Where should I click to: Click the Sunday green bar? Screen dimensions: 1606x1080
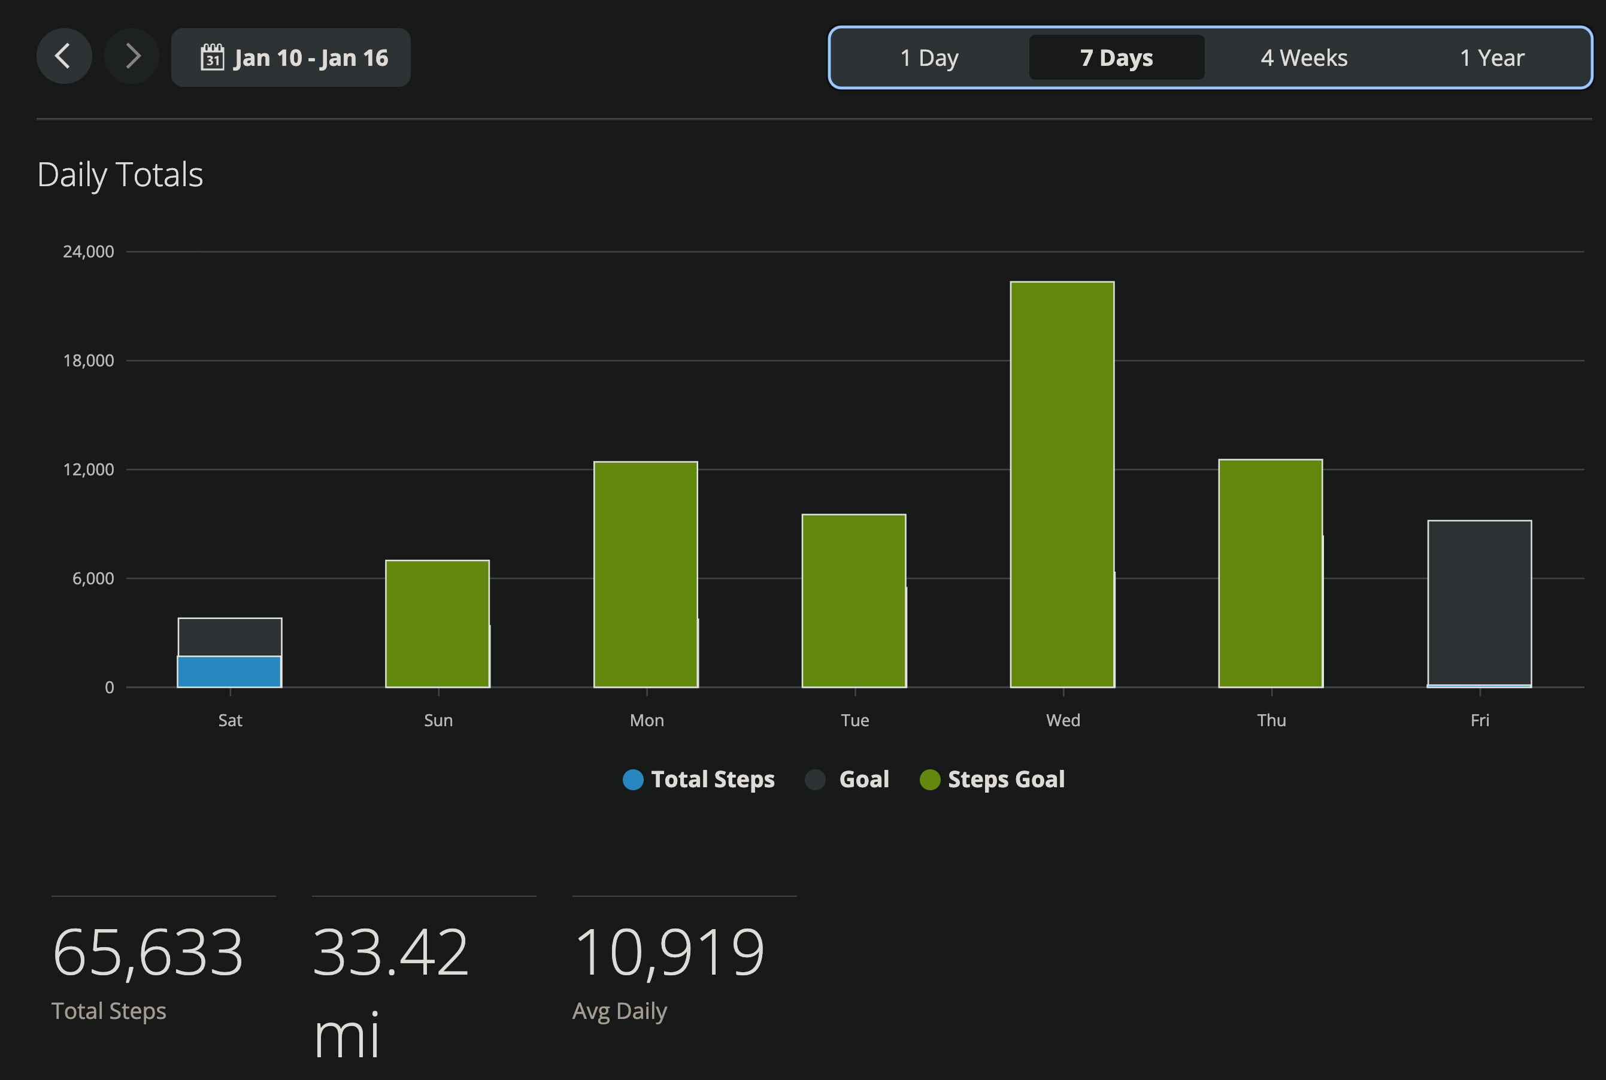click(438, 624)
